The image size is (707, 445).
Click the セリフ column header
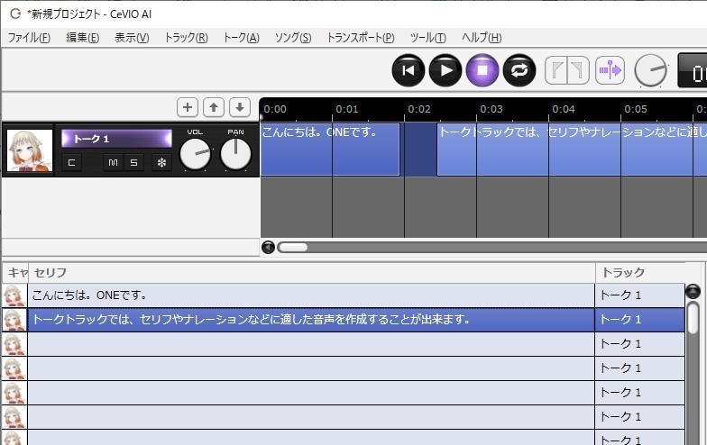coord(312,272)
